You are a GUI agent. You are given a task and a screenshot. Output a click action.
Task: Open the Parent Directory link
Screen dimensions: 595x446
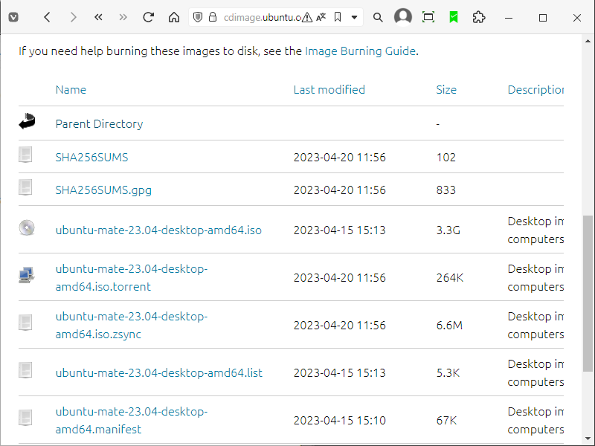[x=99, y=123]
